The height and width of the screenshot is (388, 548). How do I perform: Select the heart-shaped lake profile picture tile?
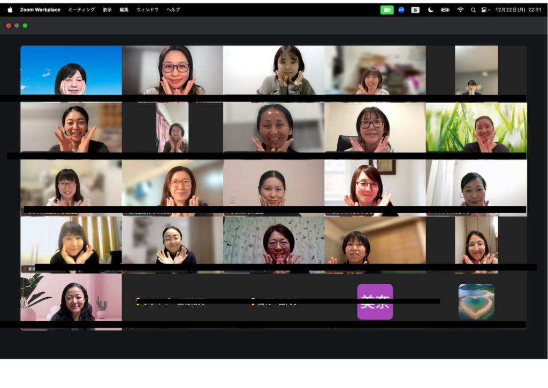(476, 301)
